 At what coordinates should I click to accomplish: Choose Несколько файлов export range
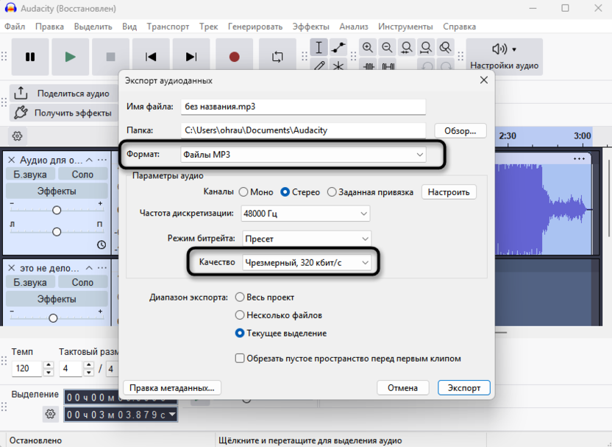[x=240, y=315]
